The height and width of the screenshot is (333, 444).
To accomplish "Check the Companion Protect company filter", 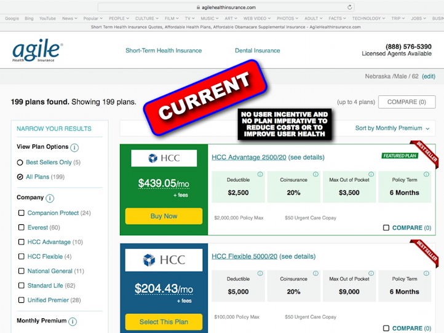I will coord(22,213).
